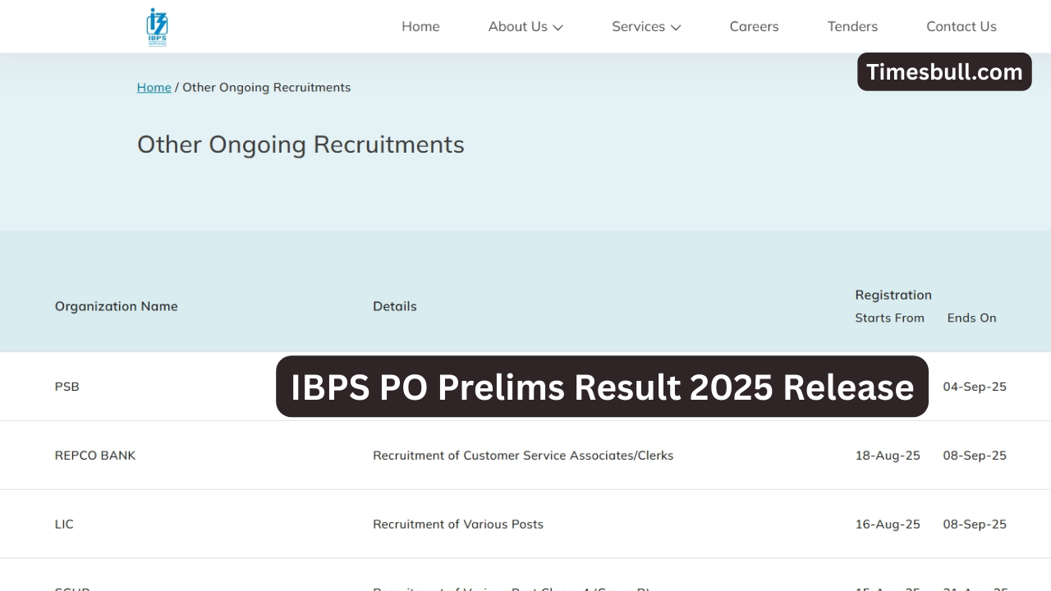Click the Ends On column header
The width and height of the screenshot is (1051, 591).
pos(971,318)
